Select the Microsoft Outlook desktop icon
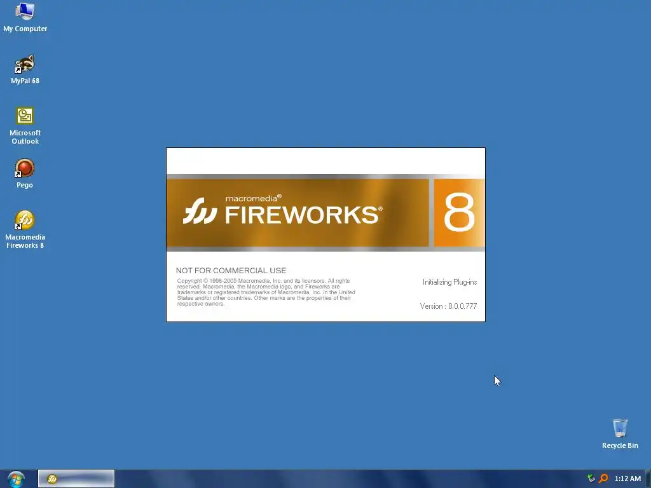 25,126
